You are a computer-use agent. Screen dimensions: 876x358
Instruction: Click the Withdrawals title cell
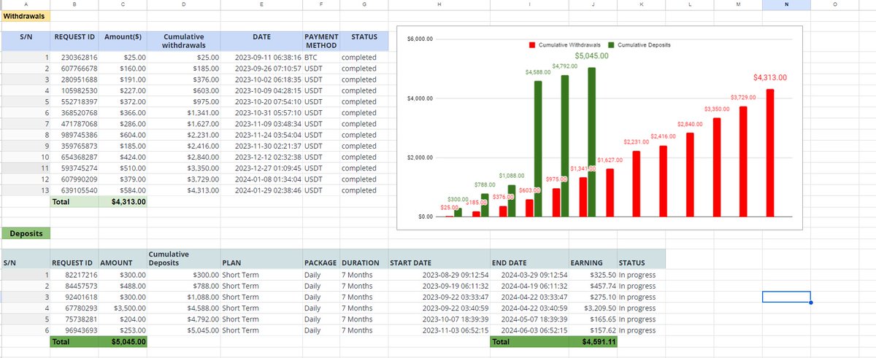[x=26, y=16]
